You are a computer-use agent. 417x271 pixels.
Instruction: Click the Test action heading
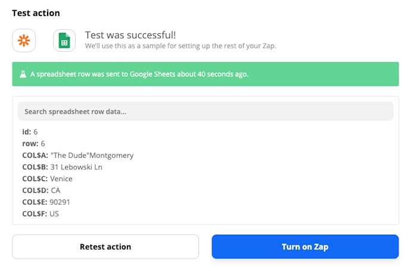[36, 13]
